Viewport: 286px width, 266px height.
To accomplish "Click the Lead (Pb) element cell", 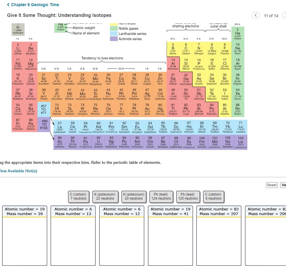I will [186, 109].
